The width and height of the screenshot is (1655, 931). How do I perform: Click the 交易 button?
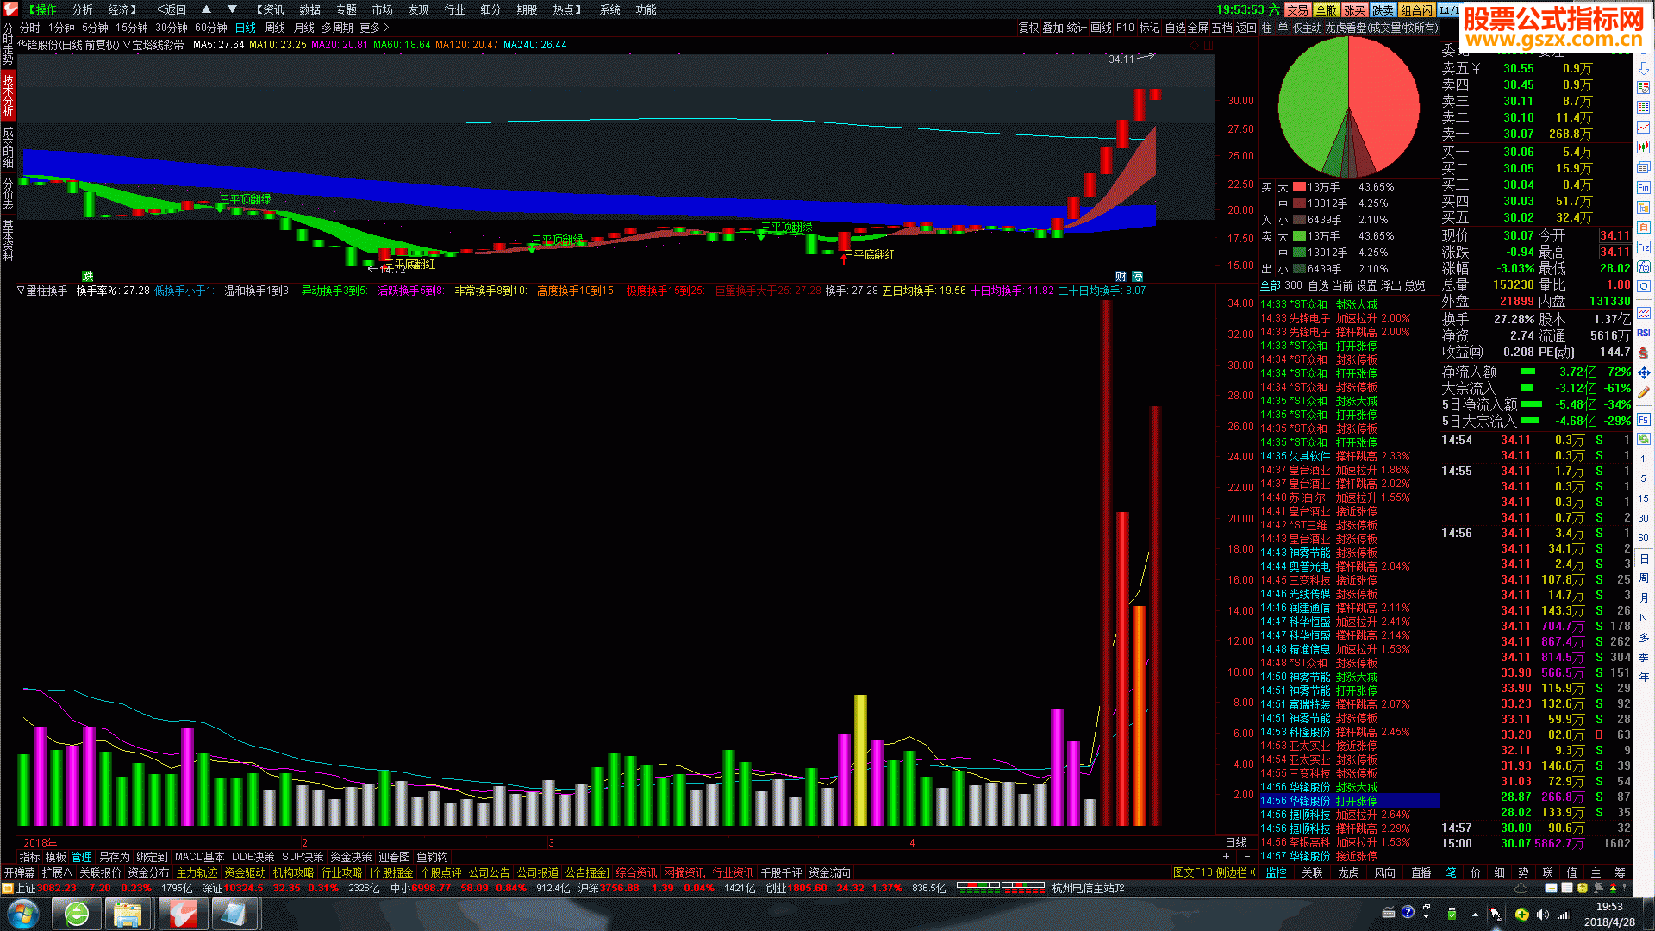1297,9
